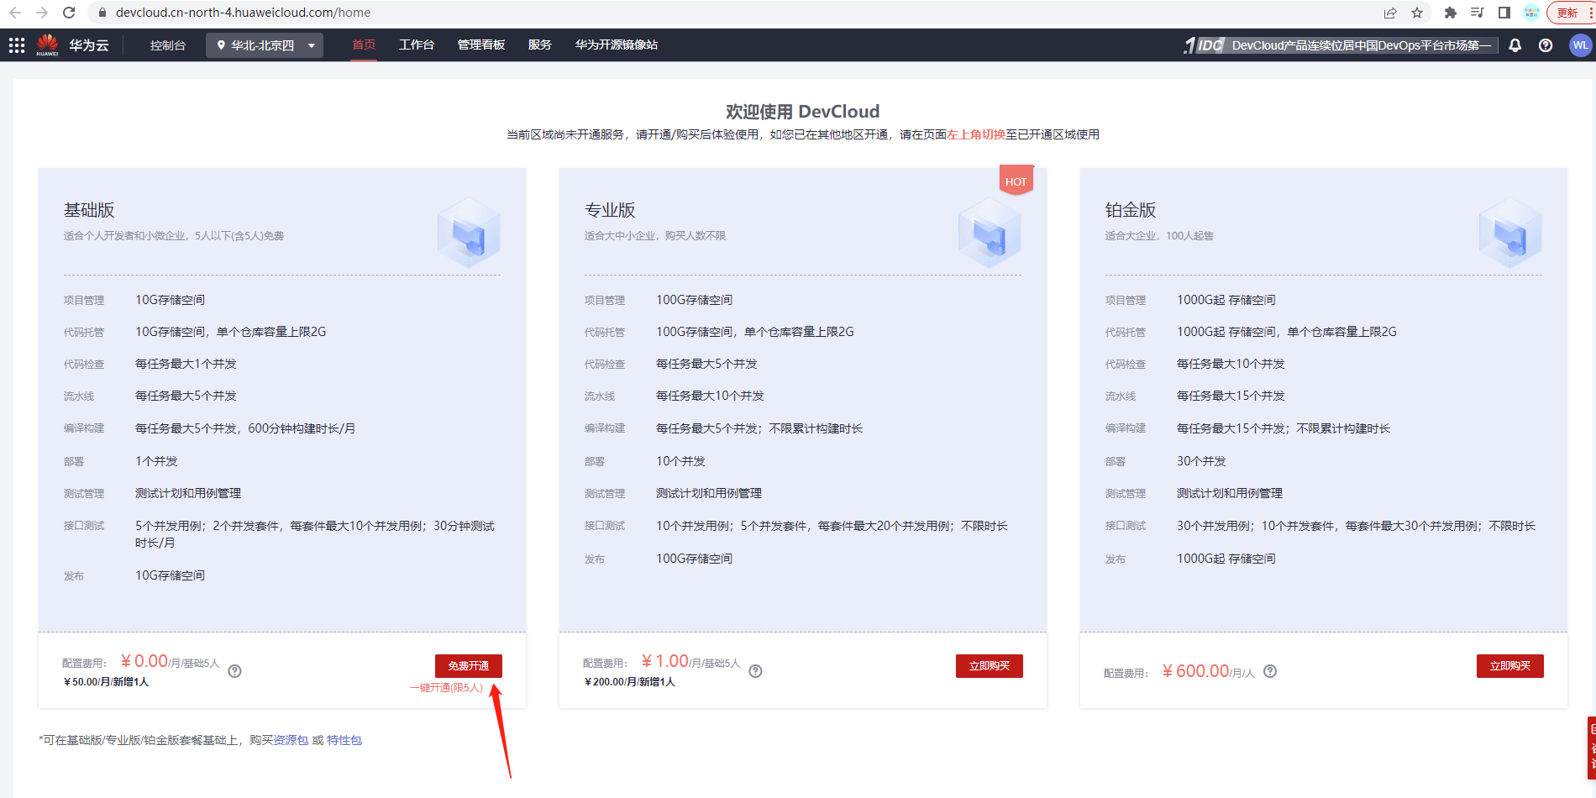Click the HOT badge on 专业版

pyautogui.click(x=1016, y=181)
